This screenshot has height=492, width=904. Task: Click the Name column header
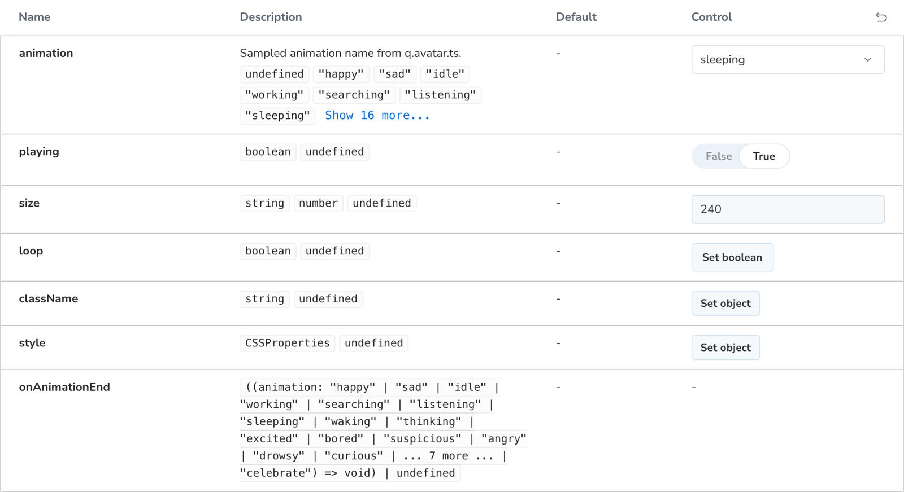pos(34,17)
